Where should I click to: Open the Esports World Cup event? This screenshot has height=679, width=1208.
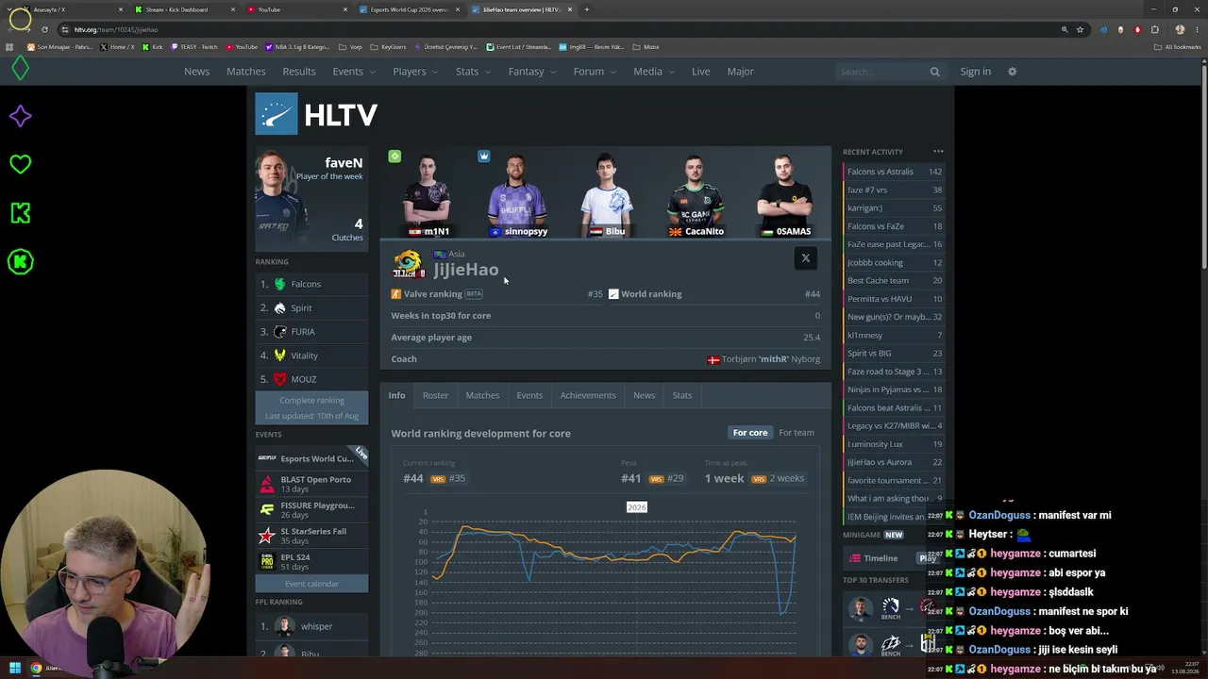tap(311, 458)
